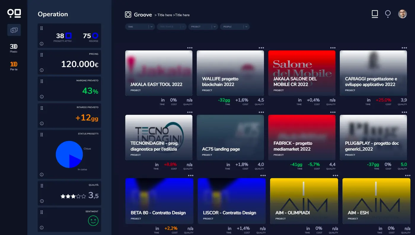Open more options for LISCOR card

click(x=263, y=176)
